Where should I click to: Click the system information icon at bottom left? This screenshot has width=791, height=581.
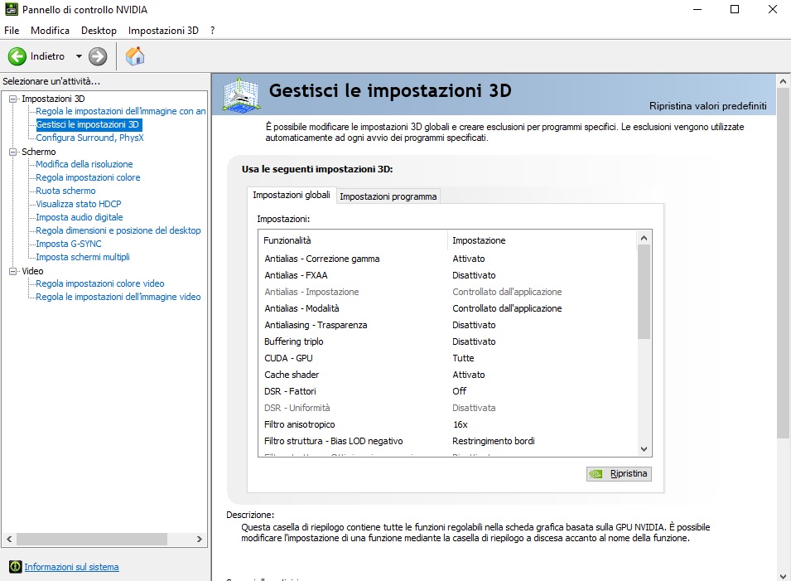[16, 567]
